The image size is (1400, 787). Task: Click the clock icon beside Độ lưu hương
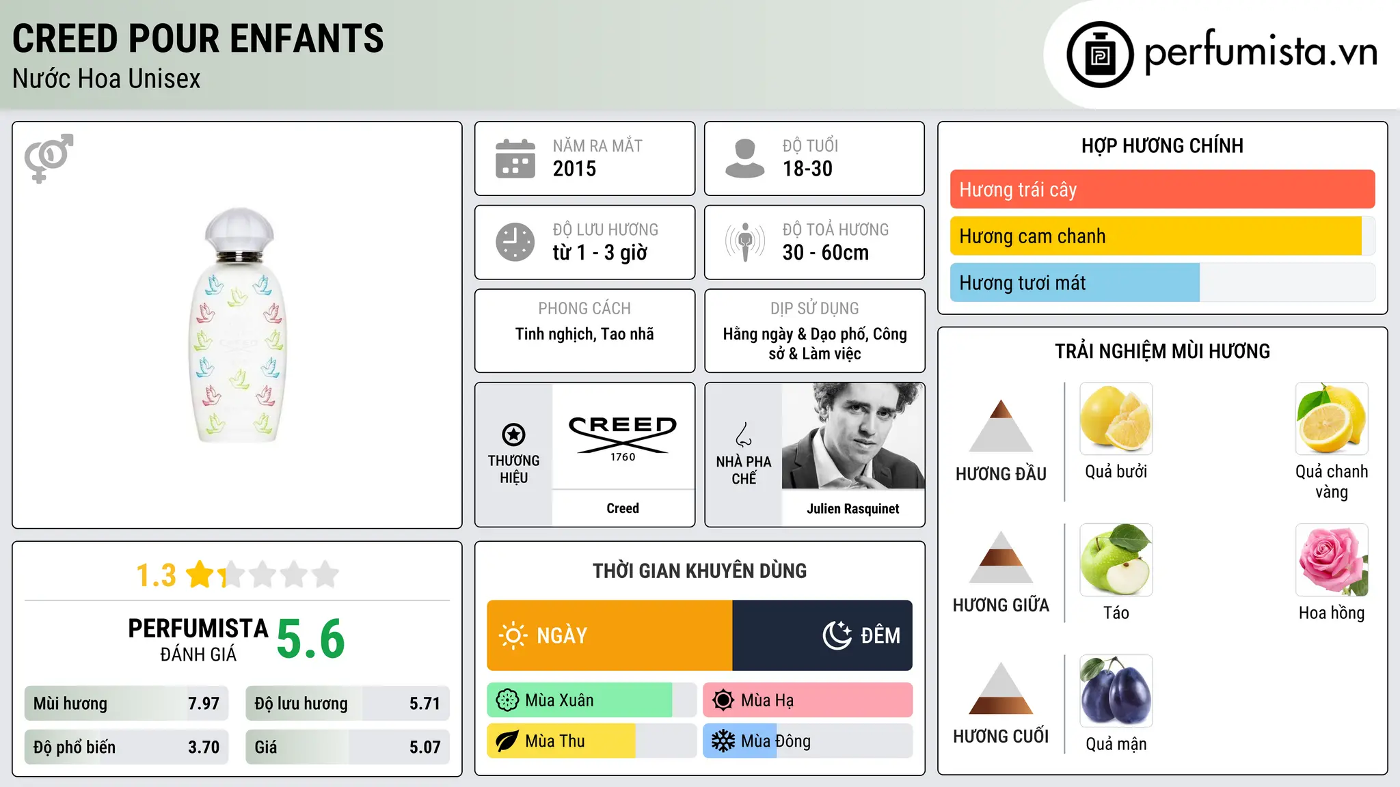click(515, 242)
